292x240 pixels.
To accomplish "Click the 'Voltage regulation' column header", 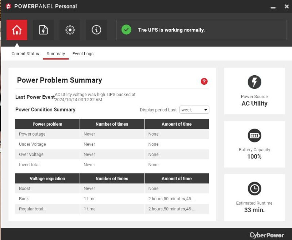I will pyautogui.click(x=47, y=178).
